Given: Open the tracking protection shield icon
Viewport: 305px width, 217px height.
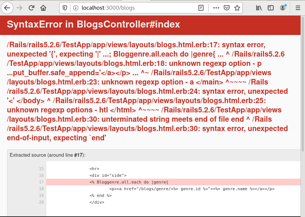Looking at the screenshot, I should pyautogui.click(x=65, y=8).
